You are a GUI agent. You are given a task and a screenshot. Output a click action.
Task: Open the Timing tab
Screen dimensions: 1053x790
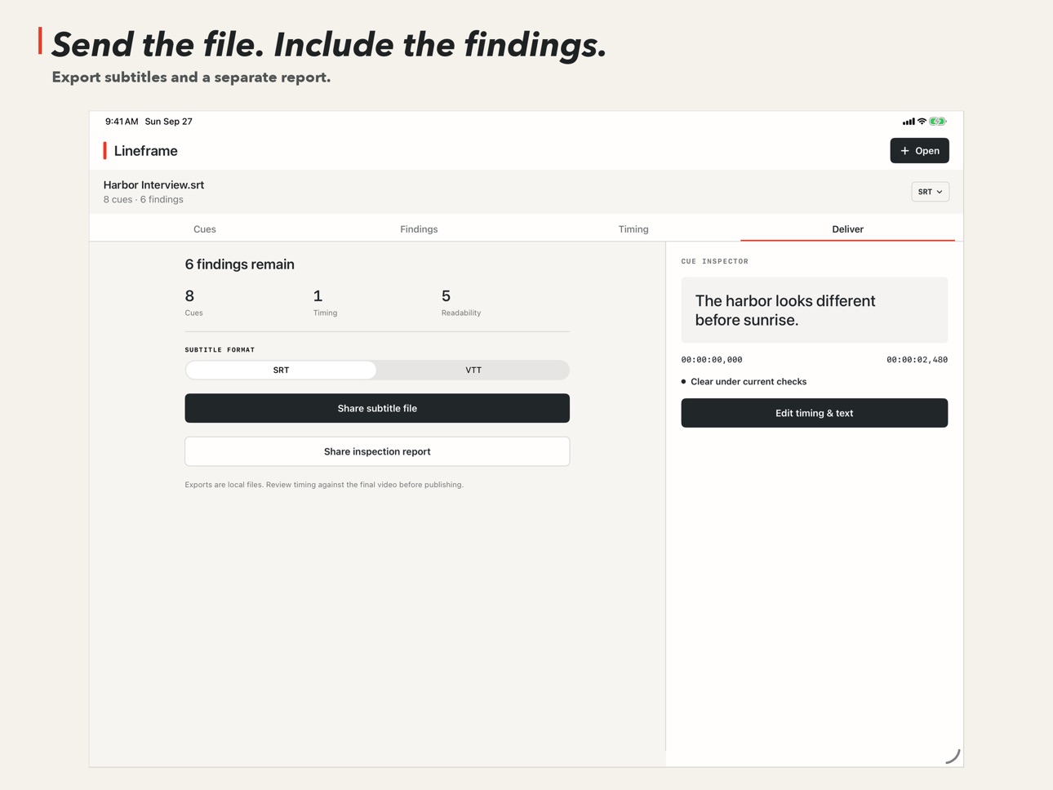[x=633, y=229]
